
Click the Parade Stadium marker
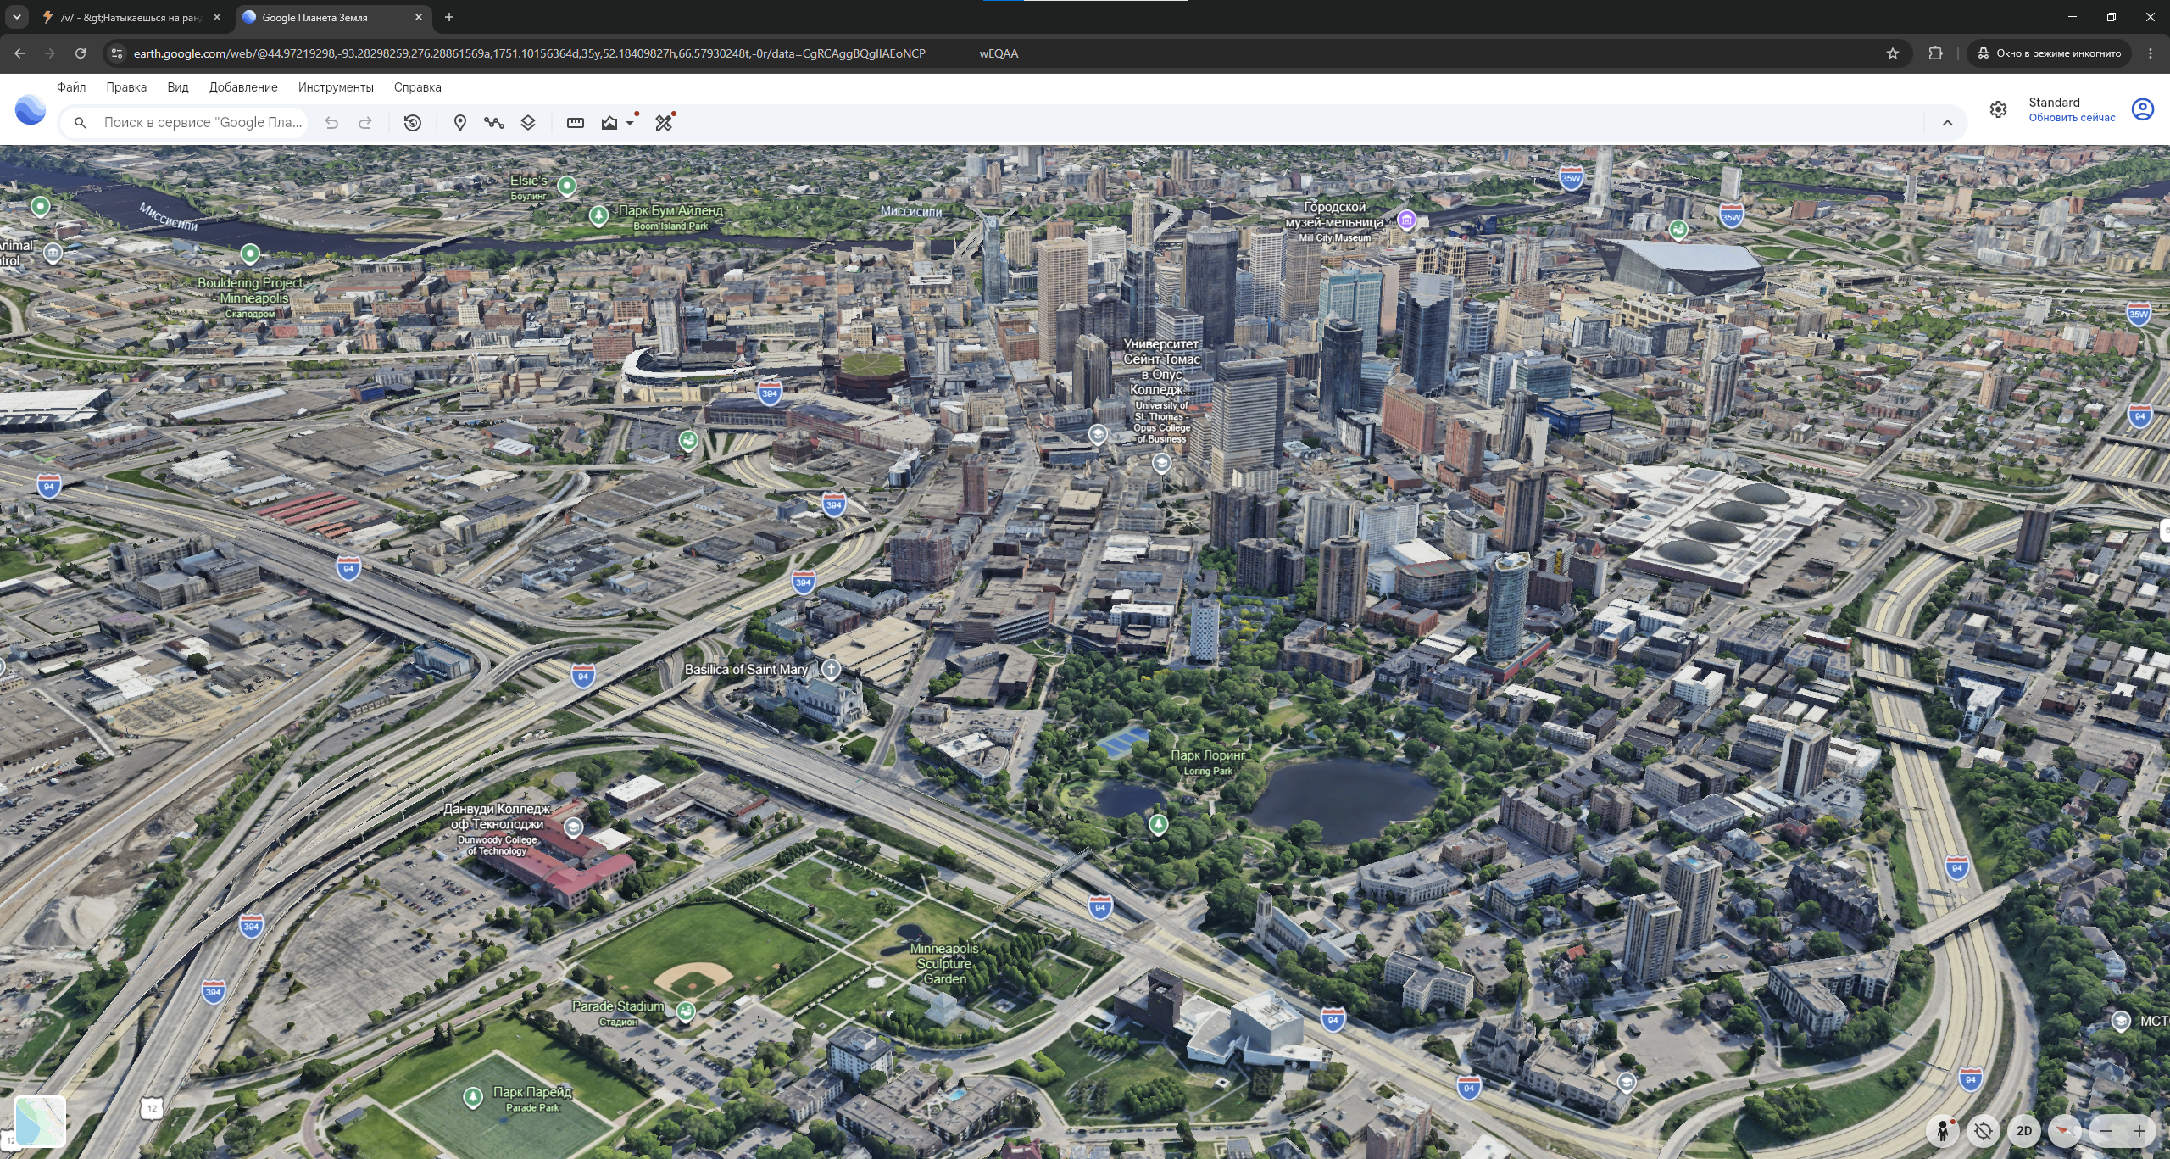[686, 1011]
